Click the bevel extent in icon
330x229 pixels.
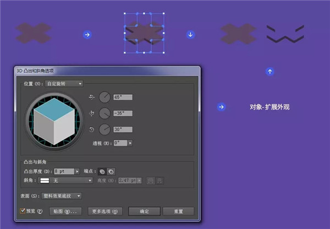coord(159,181)
